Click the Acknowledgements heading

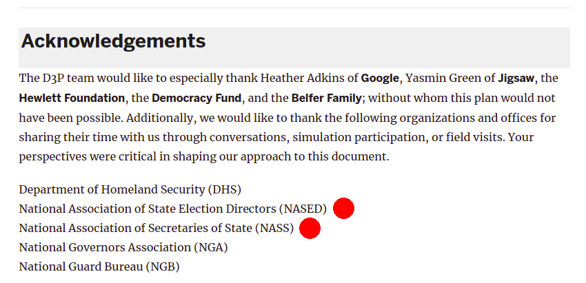[113, 41]
